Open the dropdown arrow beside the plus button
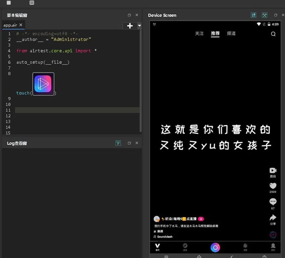This screenshot has width=285, height=258. (139, 26)
